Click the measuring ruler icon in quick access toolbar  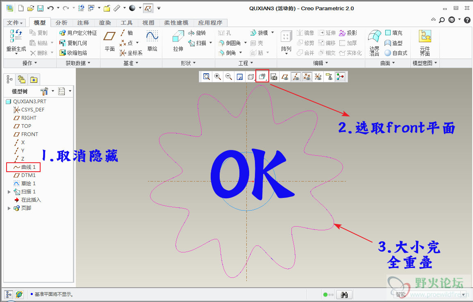pyautogui.click(x=117, y=8)
